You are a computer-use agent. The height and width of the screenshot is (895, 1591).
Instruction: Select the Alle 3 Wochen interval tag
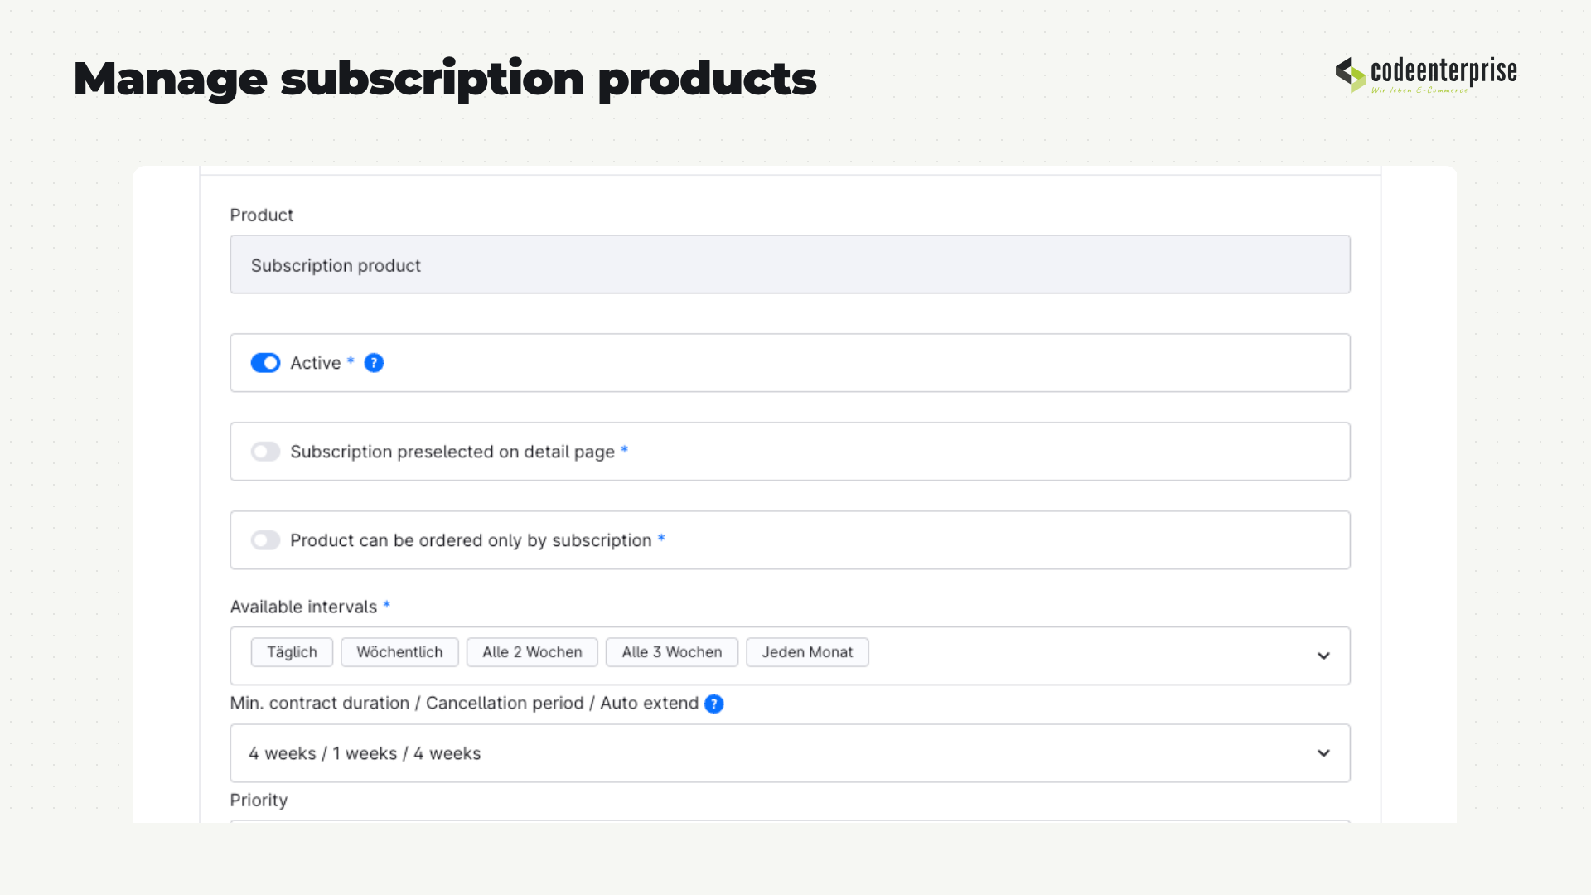coord(672,652)
